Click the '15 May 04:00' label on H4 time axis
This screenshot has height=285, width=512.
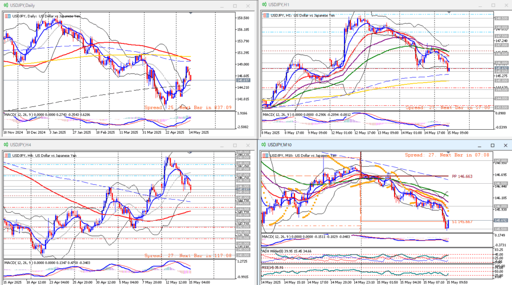click(200, 283)
